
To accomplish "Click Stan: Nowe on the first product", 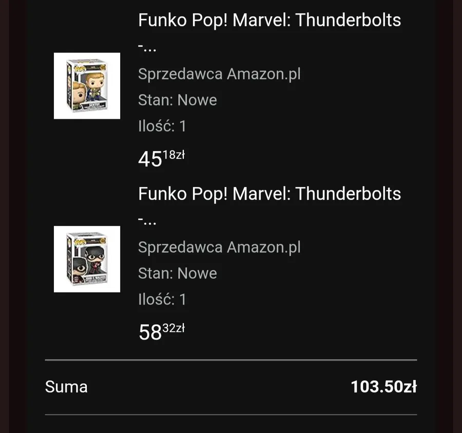I will 177,100.
